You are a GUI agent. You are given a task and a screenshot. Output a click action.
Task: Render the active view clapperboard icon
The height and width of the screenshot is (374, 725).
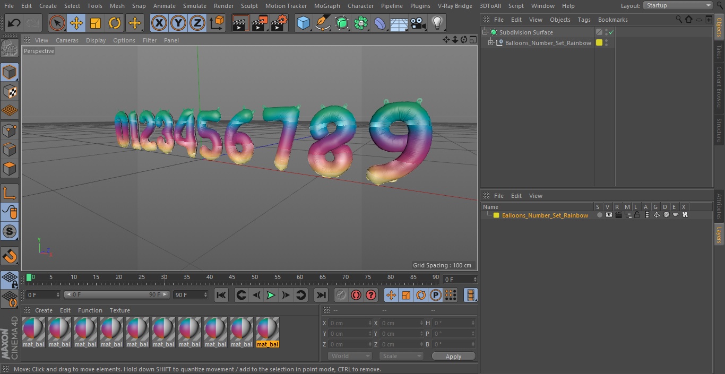[x=240, y=23]
